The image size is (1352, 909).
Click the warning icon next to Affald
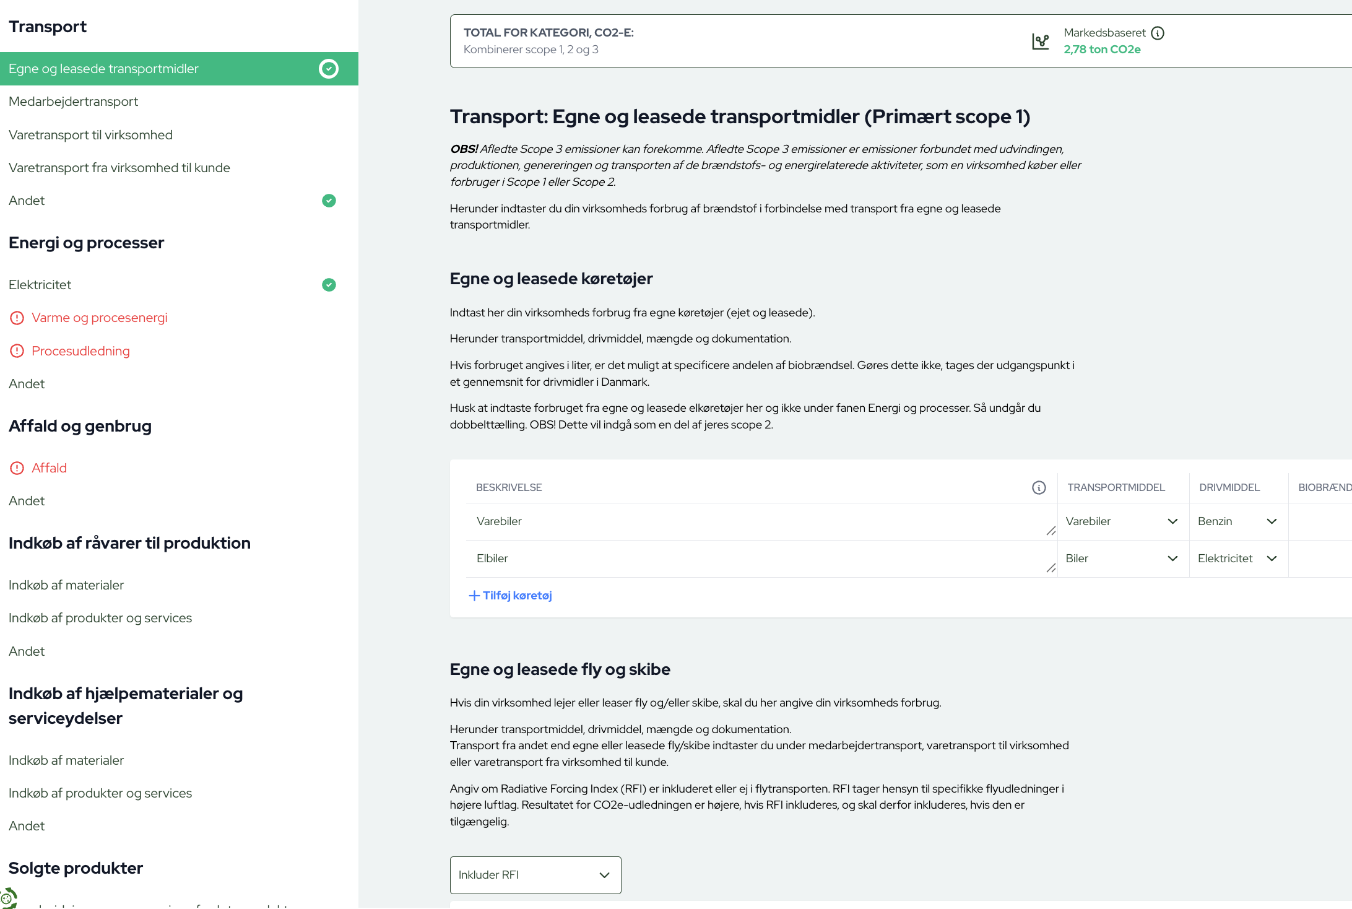17,468
